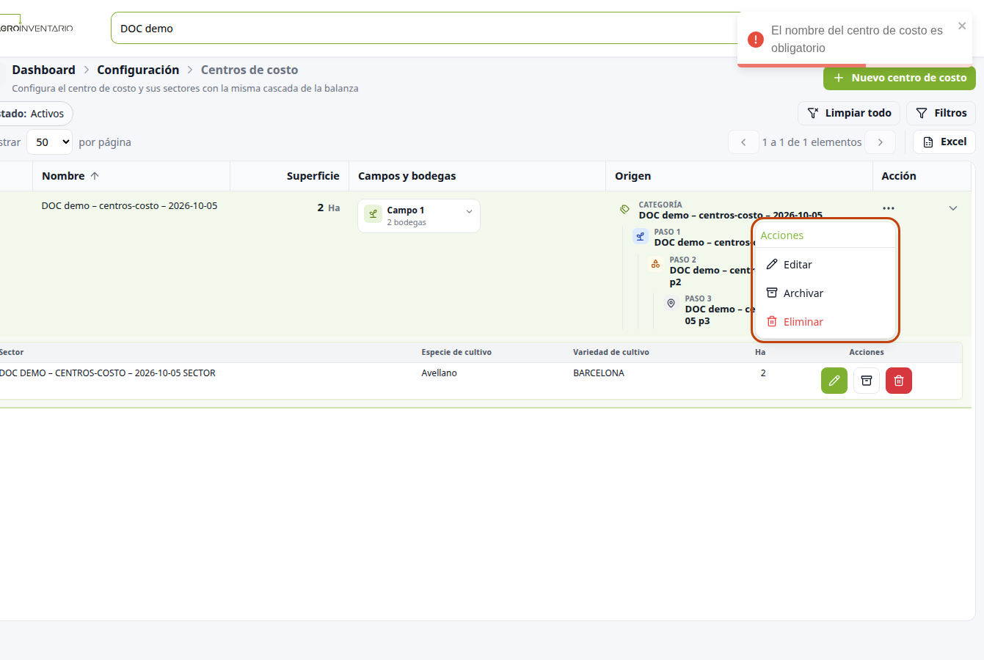Screen dimensions: 984x660
Task: Open the Filtros panel
Action: (x=941, y=113)
